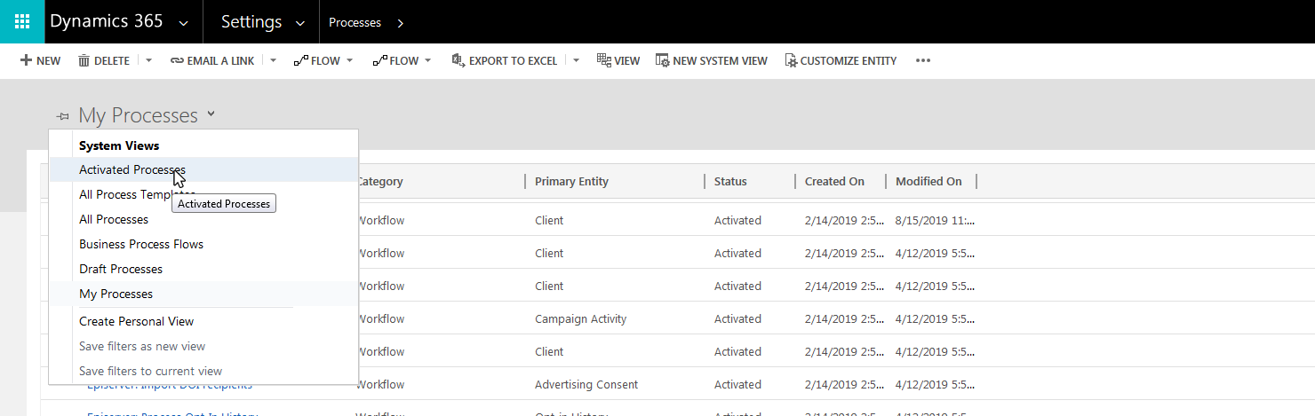Screen dimensions: 1315x416
Task: Select the Activated Processes view
Action: [132, 170]
